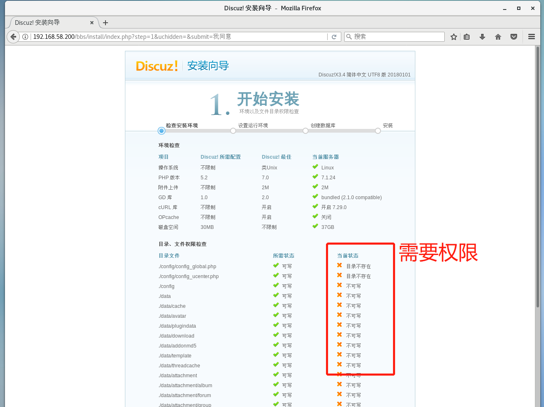Click the 检查安装环境 step circle
544x407 pixels.
161,131
